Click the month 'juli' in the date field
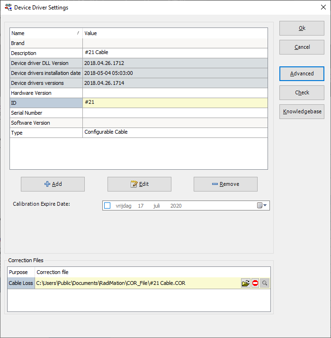 (157, 206)
